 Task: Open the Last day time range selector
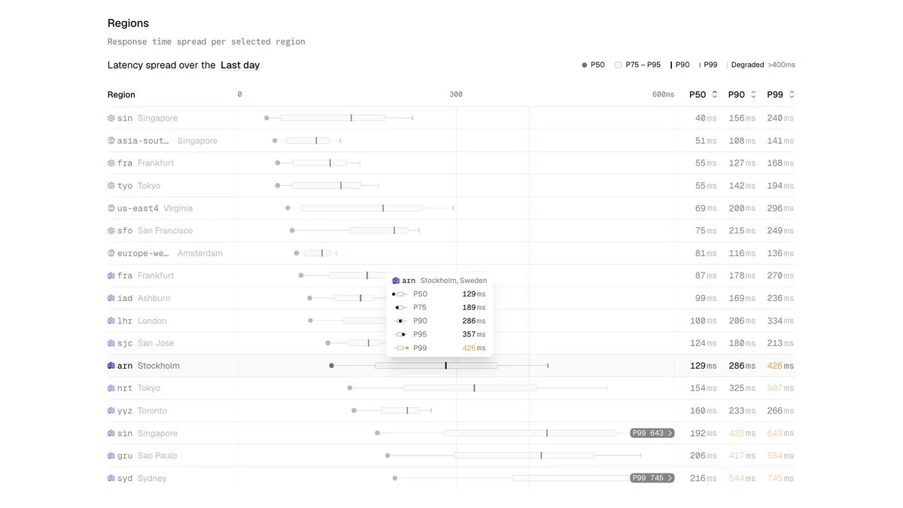[x=240, y=65]
